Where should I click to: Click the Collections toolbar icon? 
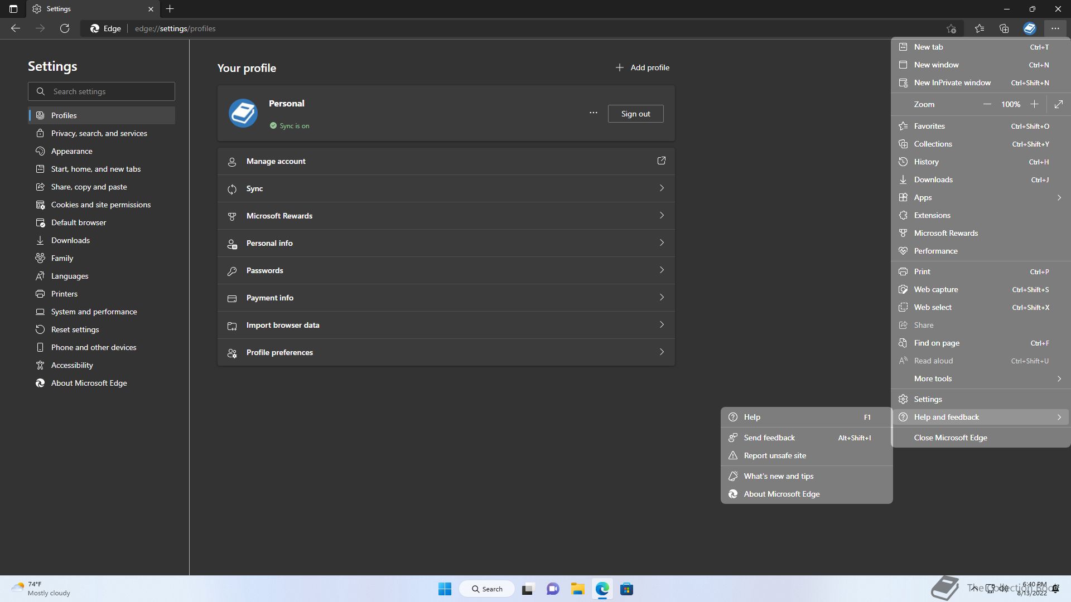pos(1004,28)
